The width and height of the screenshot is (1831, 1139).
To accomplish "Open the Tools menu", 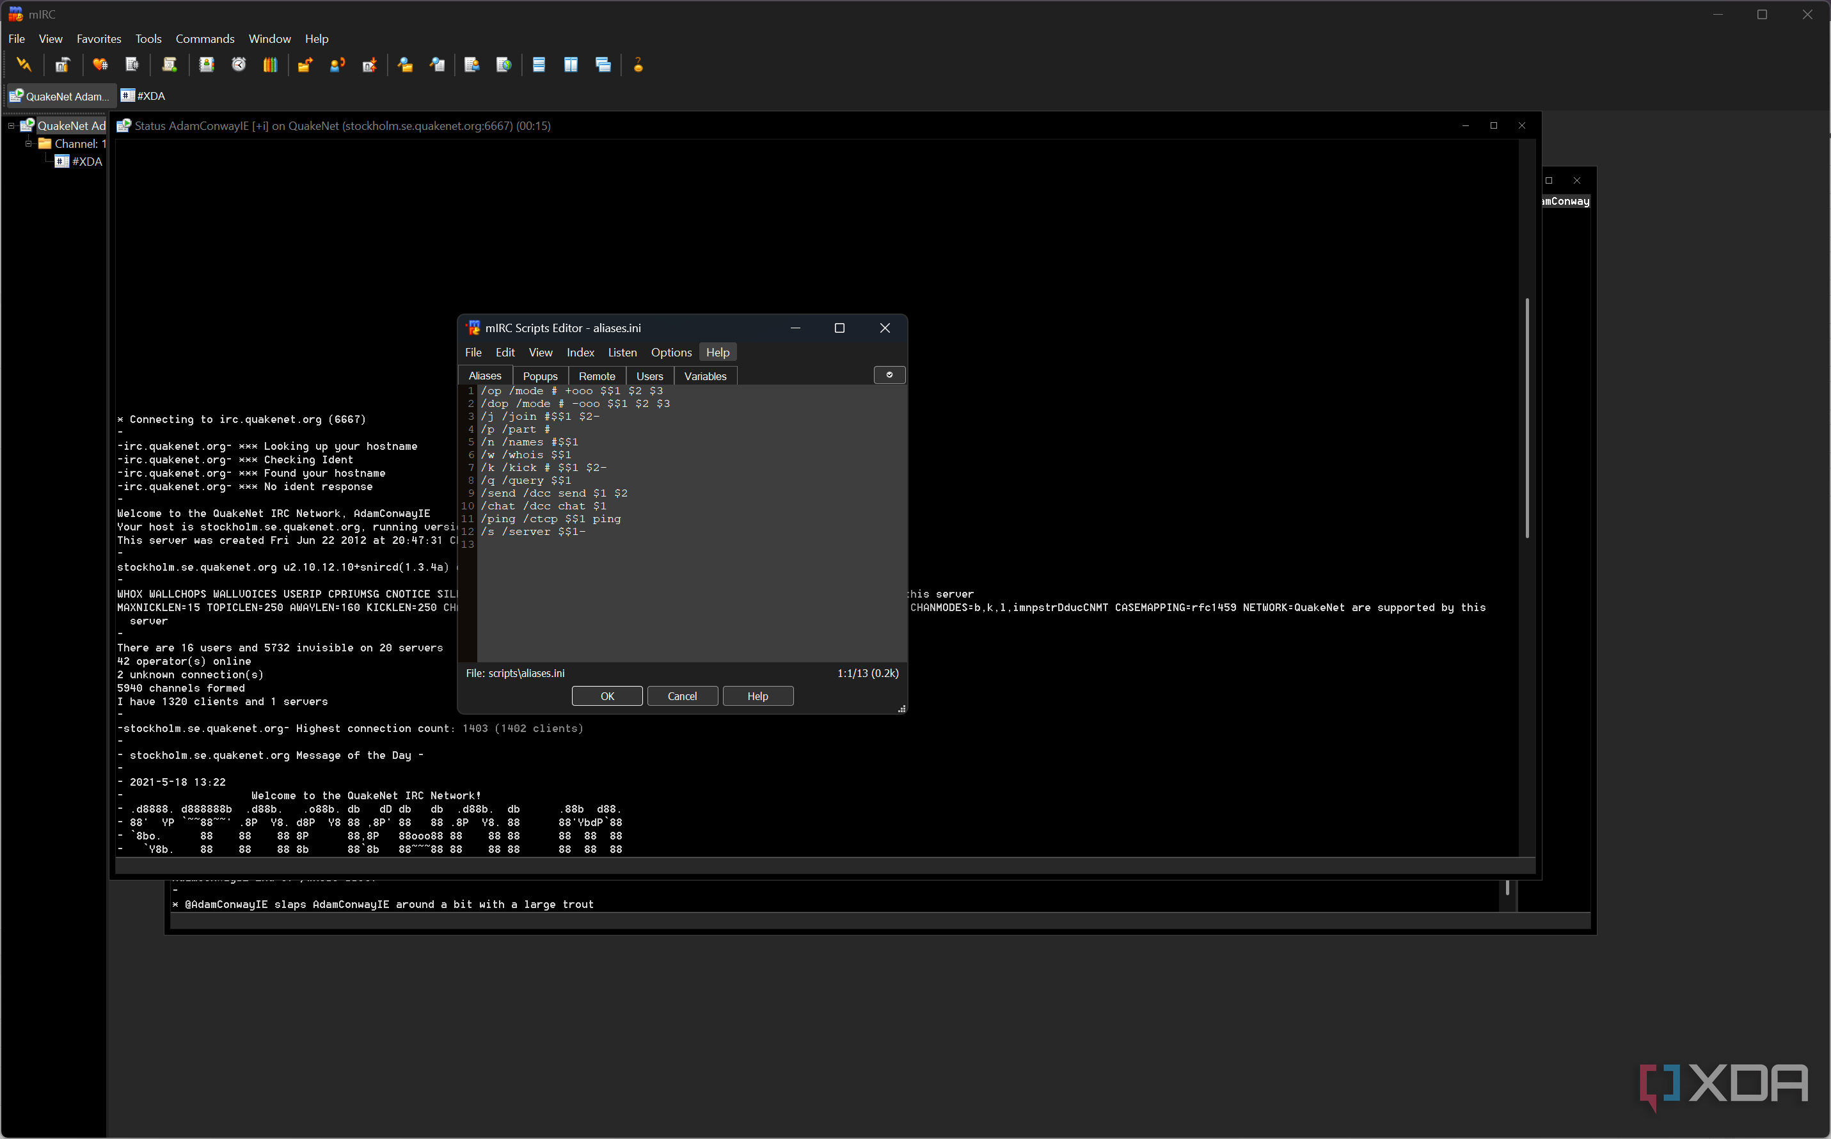I will [148, 38].
